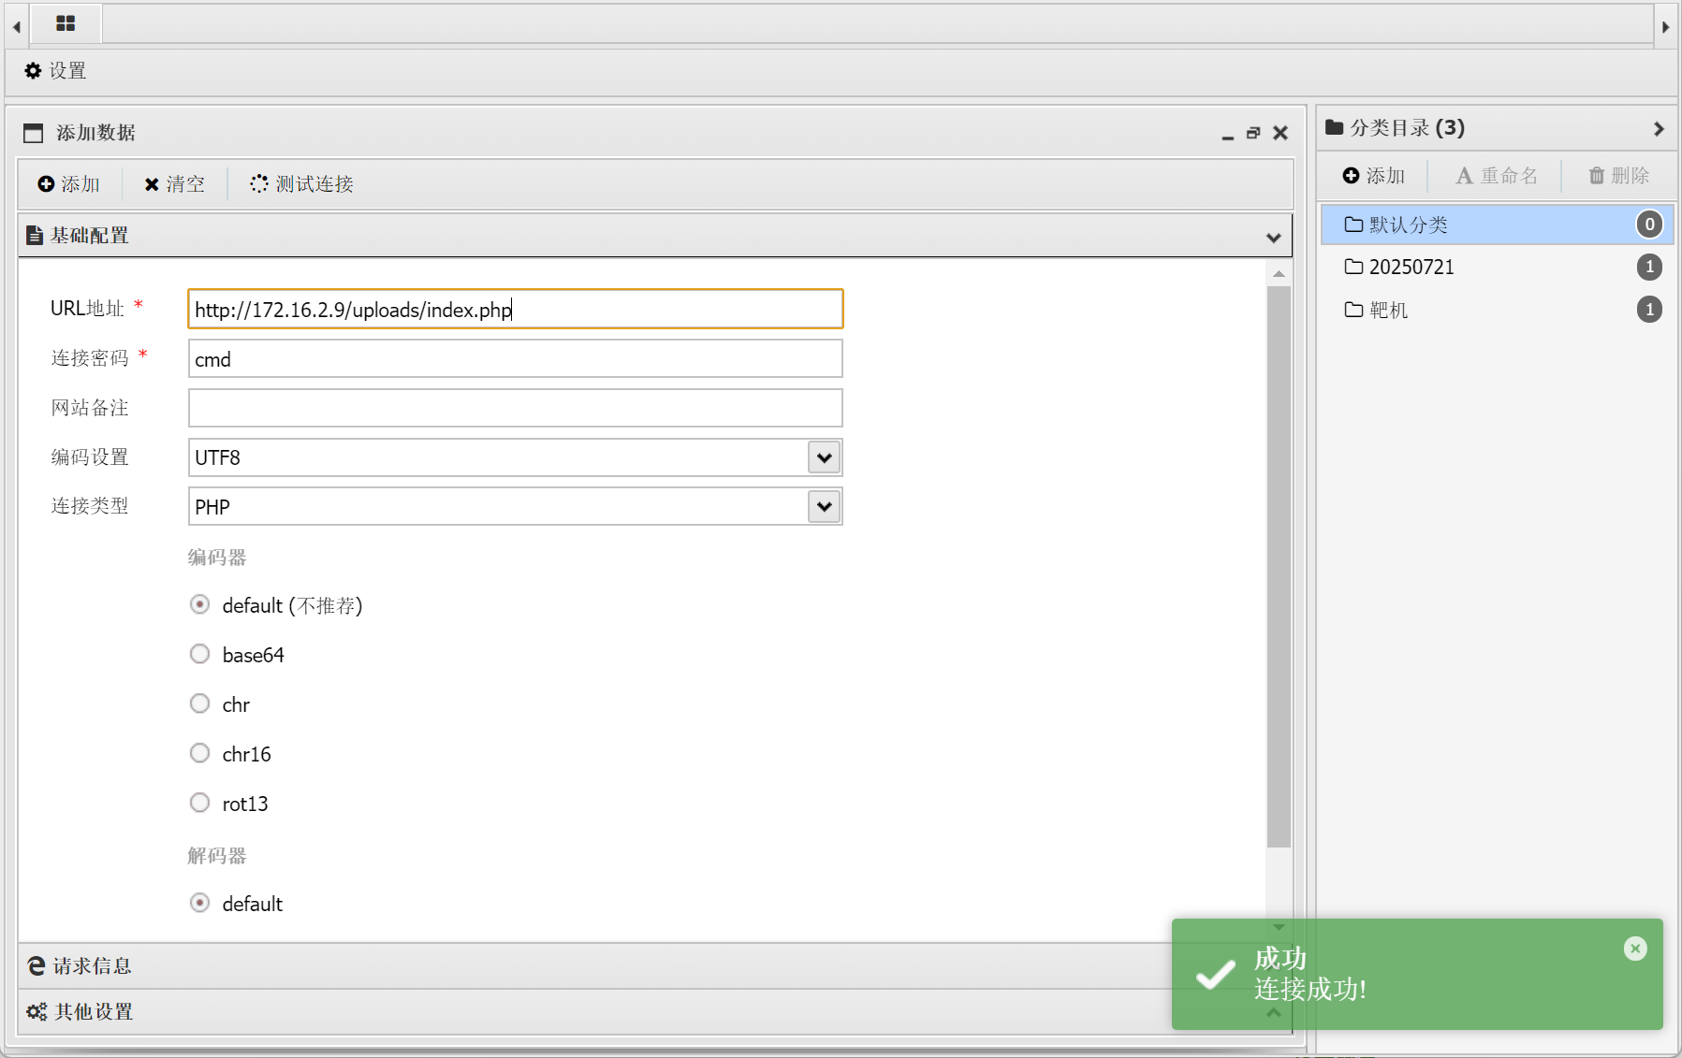The height and width of the screenshot is (1058, 1682).
Task: Select the chr encoder radio
Action: pos(199,704)
